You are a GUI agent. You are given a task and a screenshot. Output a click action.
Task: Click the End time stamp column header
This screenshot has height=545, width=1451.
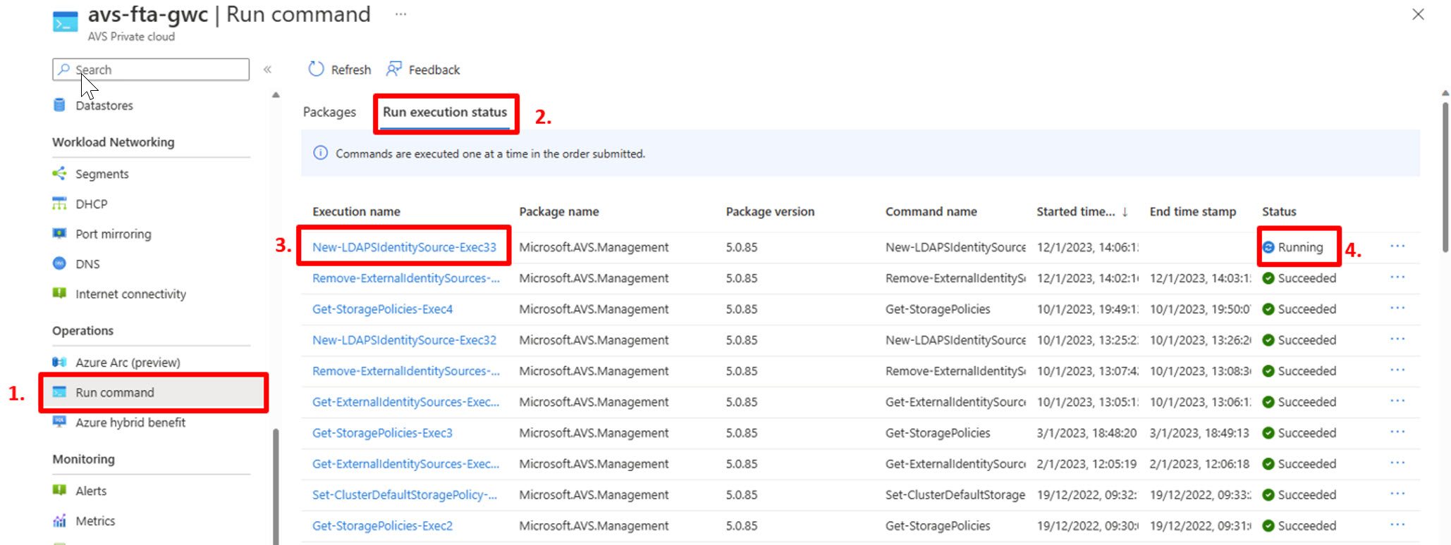pos(1193,211)
